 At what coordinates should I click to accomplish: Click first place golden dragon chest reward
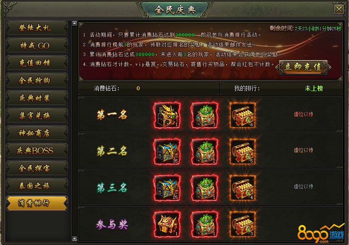167,115
